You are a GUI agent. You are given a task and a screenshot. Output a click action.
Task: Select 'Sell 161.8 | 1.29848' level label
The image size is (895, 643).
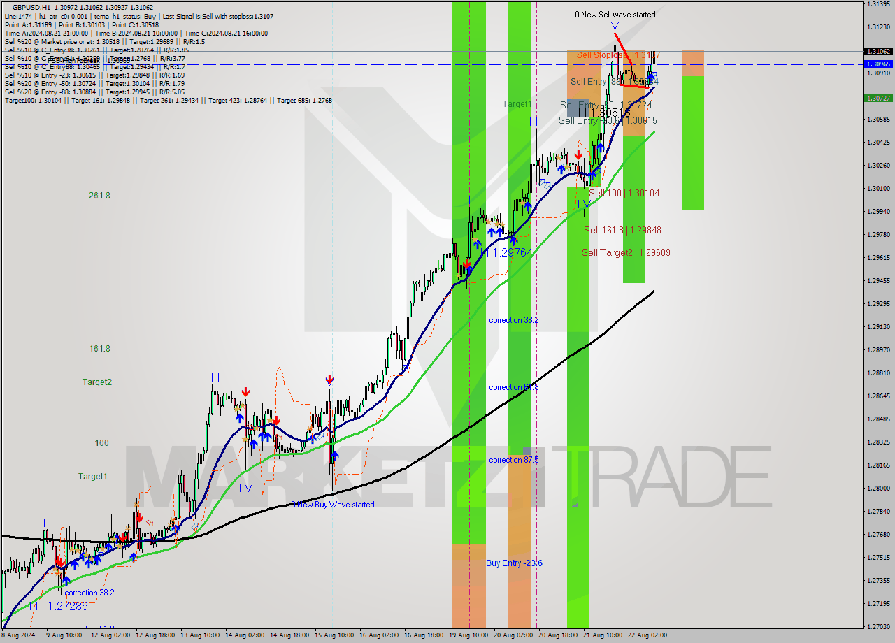pos(622,230)
